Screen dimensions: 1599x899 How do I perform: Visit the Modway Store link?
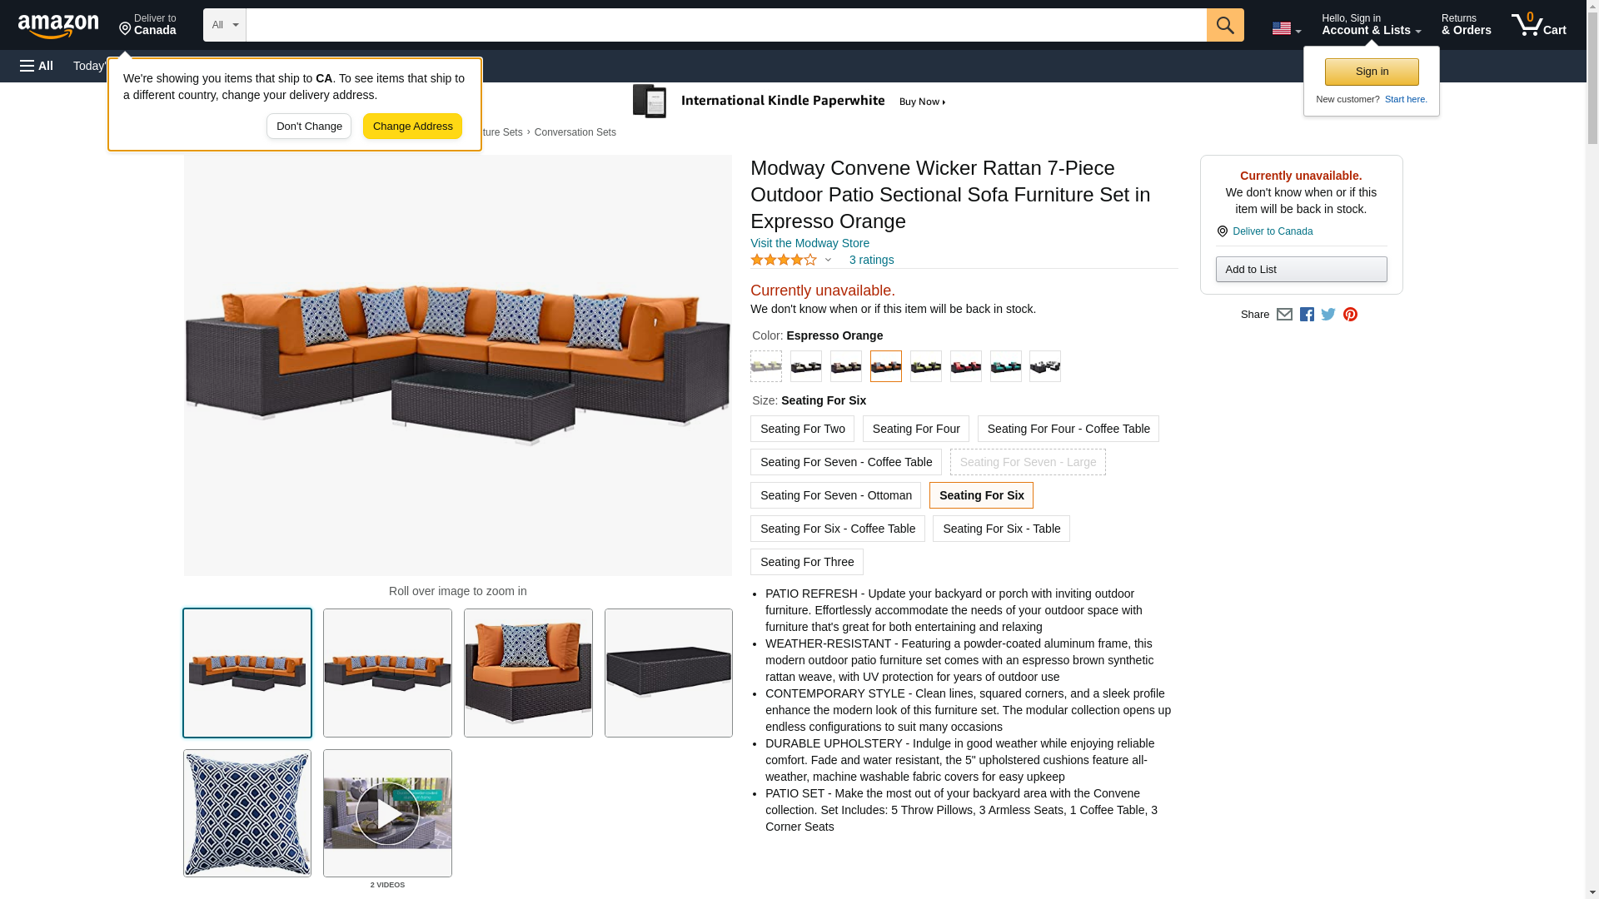809,243
